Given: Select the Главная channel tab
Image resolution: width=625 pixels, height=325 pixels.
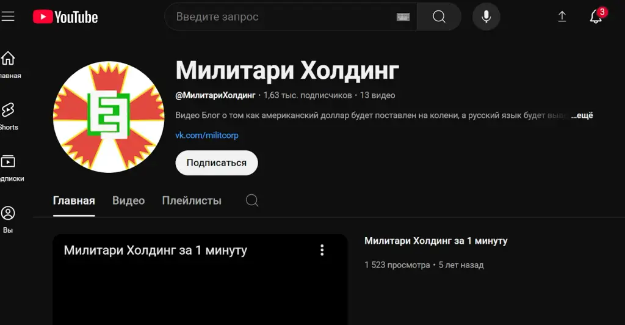Looking at the screenshot, I should point(74,200).
